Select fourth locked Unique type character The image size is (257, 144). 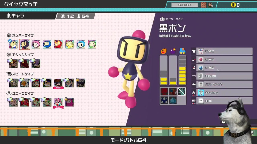click(x=47, y=102)
